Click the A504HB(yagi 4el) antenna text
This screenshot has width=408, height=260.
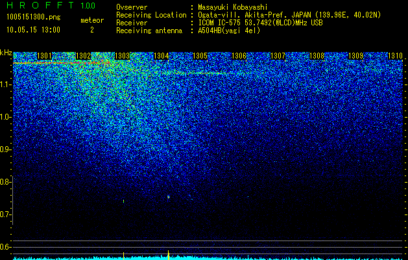point(229,31)
